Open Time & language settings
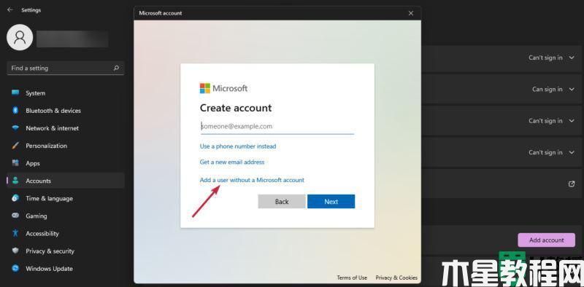Screen dimensions: 584x287 click(66, 198)
